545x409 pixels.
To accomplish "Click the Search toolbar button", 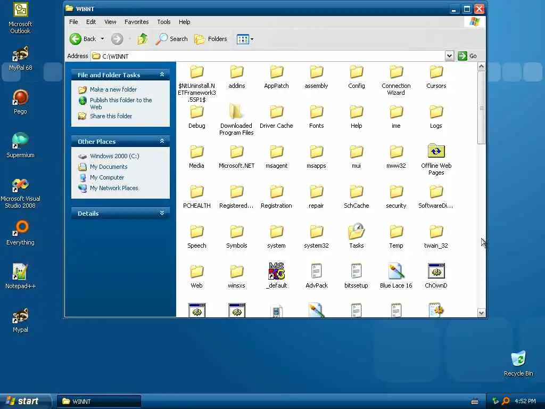I will coord(171,38).
